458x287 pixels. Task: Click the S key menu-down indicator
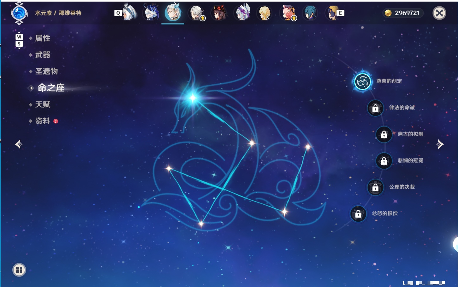[19, 44]
